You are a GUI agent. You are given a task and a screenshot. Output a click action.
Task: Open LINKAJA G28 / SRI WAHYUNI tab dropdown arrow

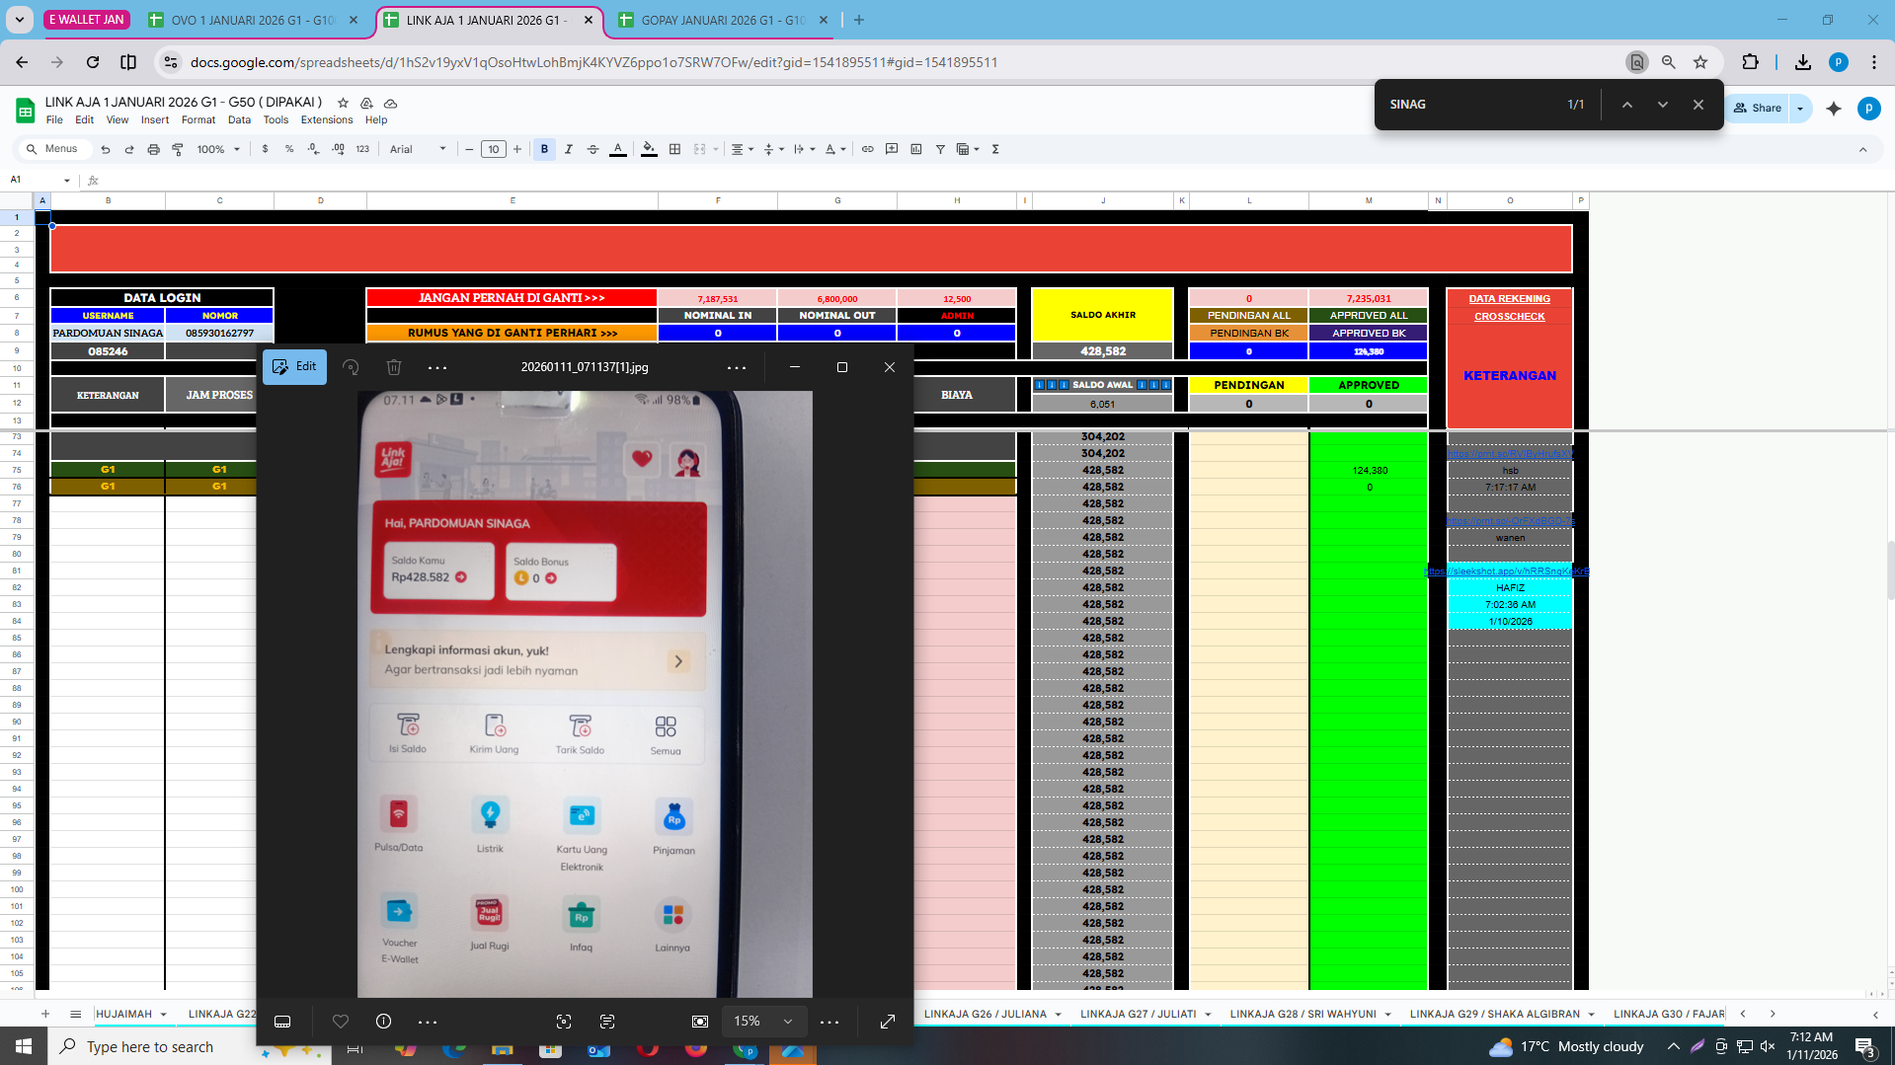coord(1387,1015)
